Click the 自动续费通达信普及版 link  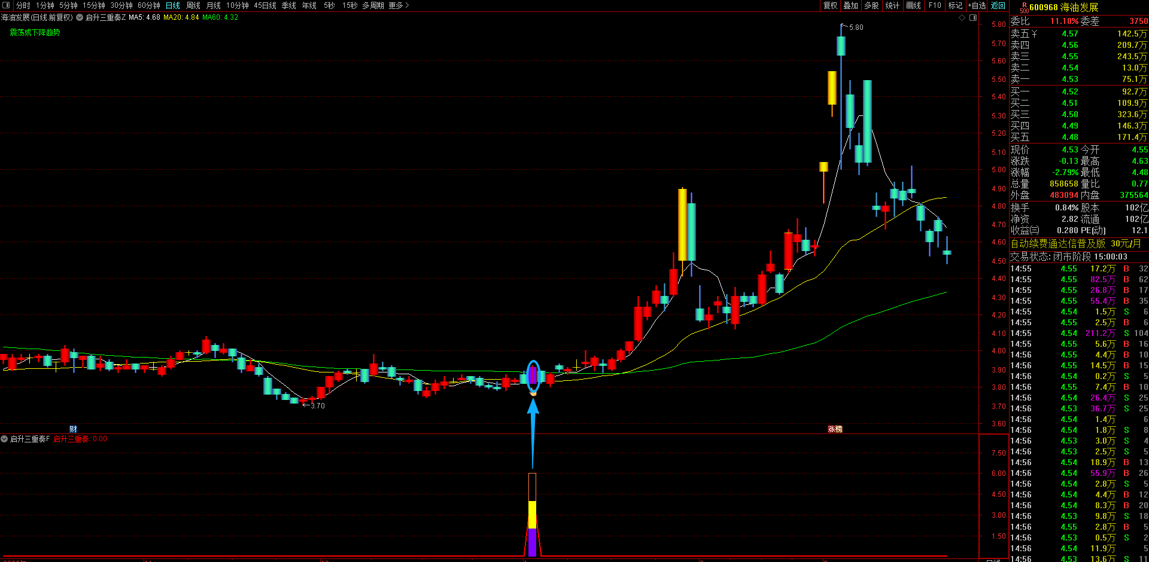tap(1058, 244)
